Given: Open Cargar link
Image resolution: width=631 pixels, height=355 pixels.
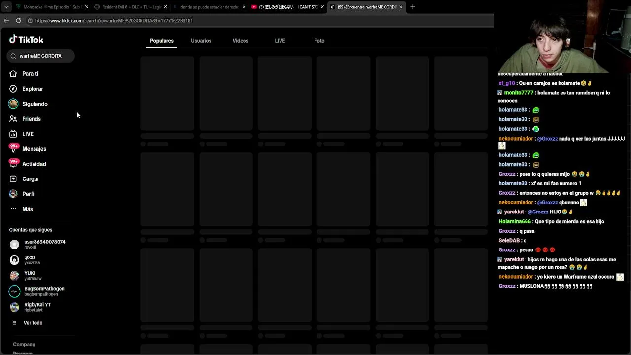Looking at the screenshot, I should (x=31, y=179).
